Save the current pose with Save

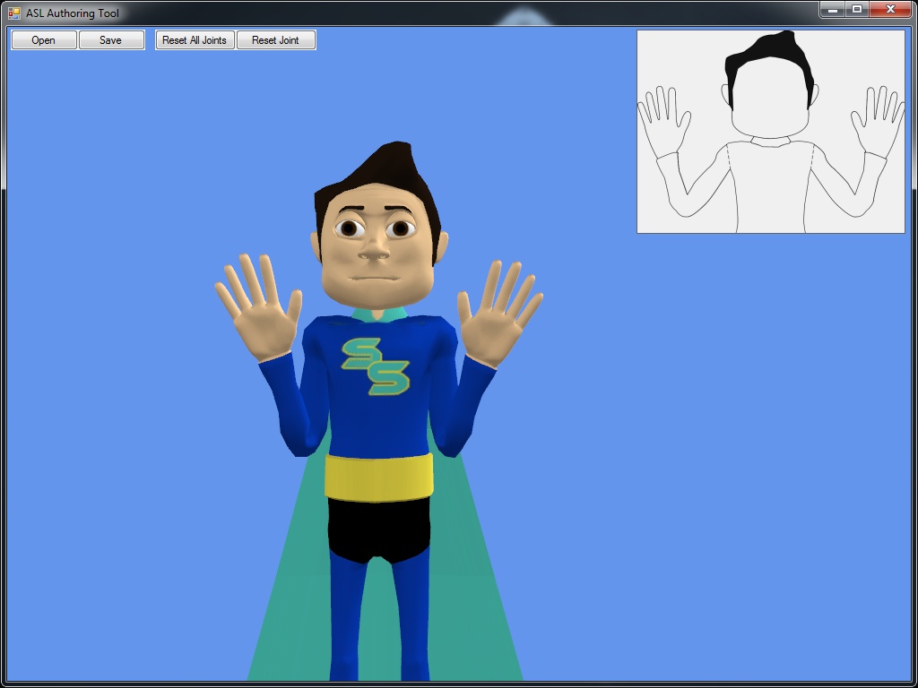coord(111,40)
